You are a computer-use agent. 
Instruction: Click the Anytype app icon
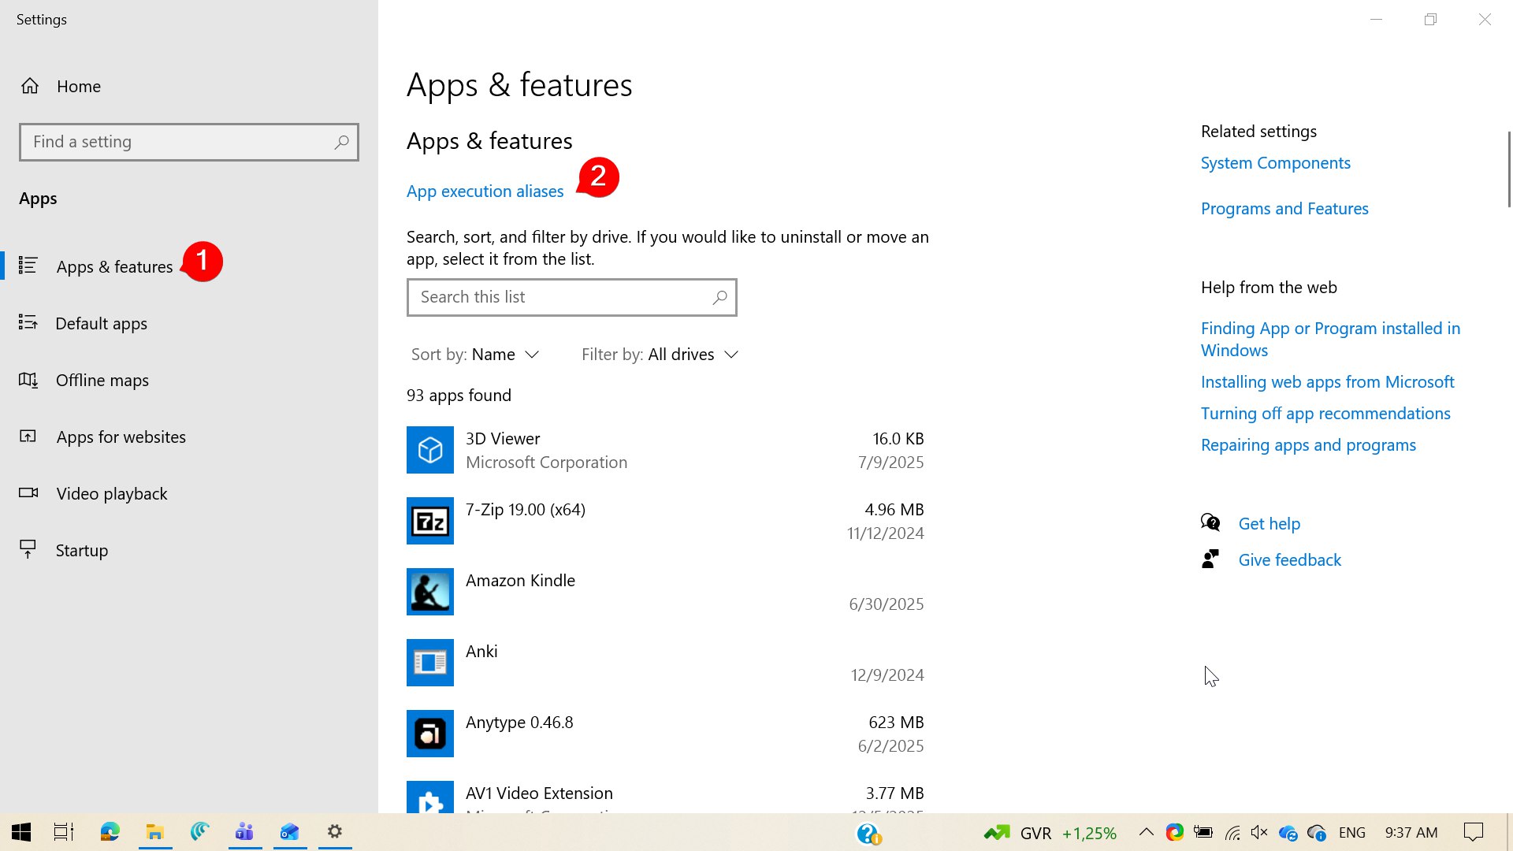pyautogui.click(x=430, y=734)
